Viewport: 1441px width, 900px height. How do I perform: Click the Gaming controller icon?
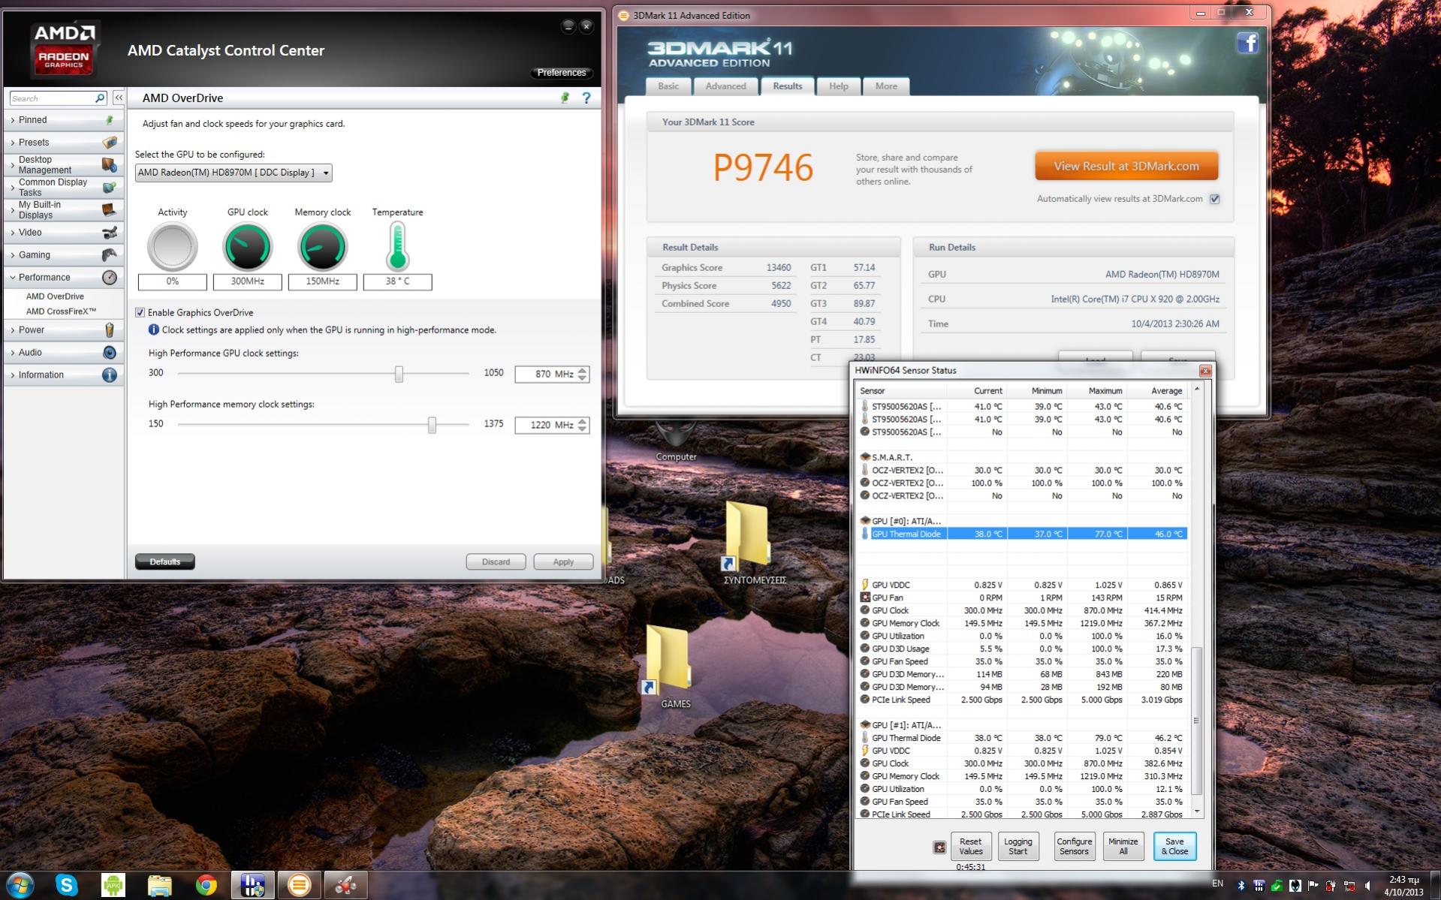click(x=110, y=254)
